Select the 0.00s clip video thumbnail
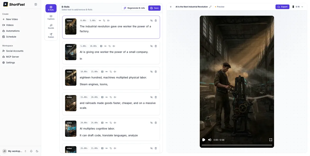Image resolution: width=310 pixels, height=156 pixels. coord(71,27)
